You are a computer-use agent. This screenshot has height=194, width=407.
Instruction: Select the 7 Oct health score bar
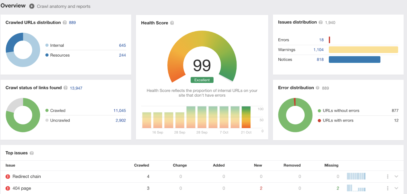[224, 117]
